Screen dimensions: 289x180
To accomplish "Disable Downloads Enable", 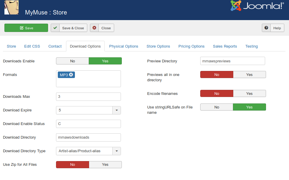I will (72, 61).
